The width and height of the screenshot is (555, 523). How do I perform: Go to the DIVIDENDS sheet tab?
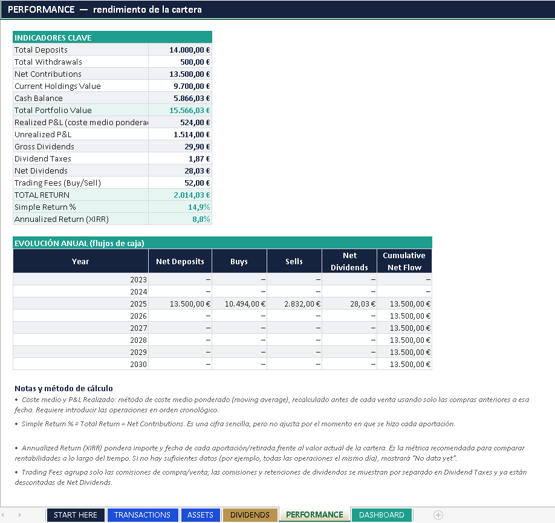(x=250, y=515)
